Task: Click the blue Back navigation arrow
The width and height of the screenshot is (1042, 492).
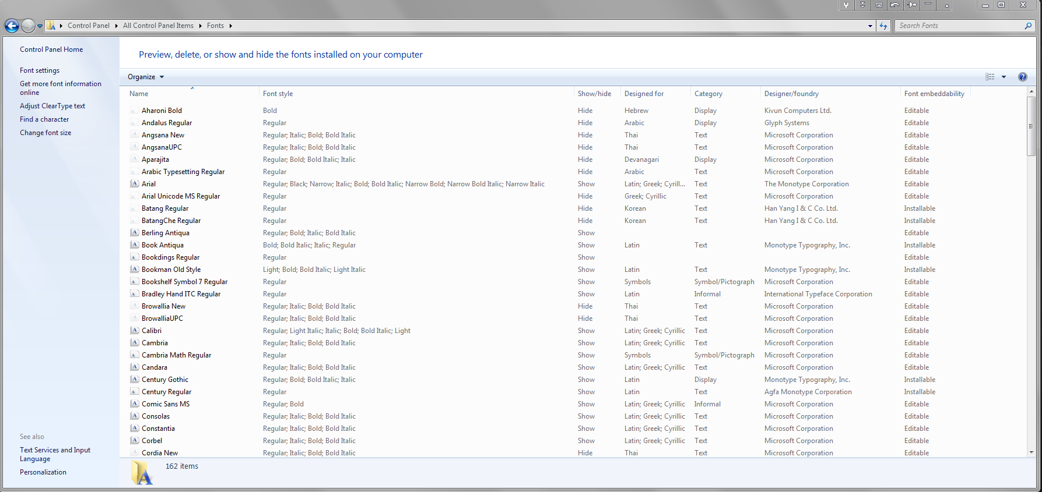Action: click(12, 26)
